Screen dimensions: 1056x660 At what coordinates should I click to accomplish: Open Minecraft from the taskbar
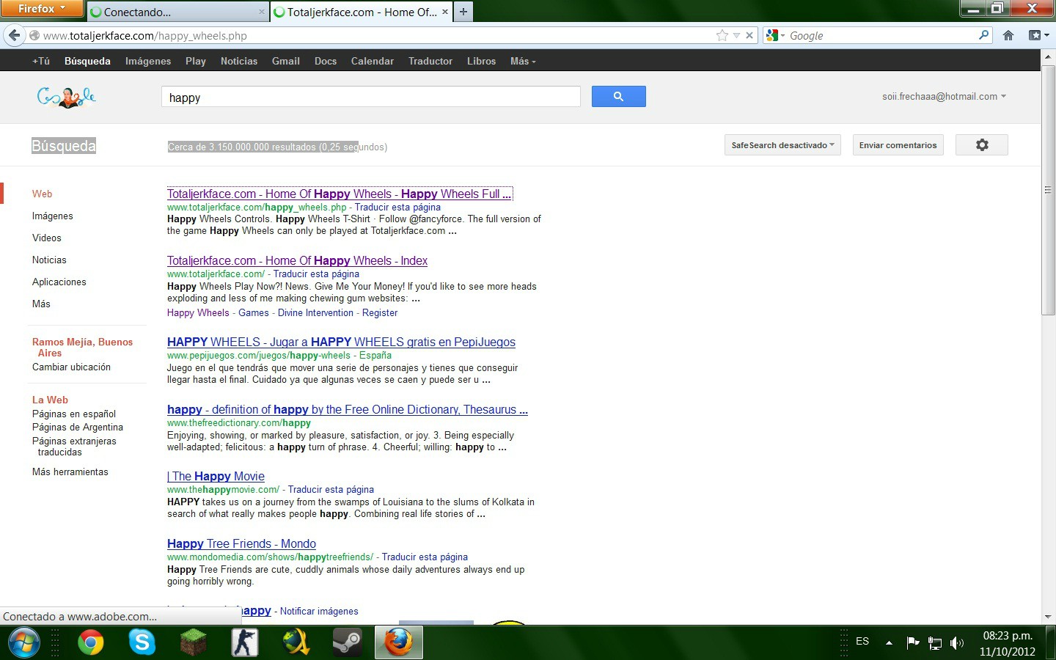[x=194, y=643]
